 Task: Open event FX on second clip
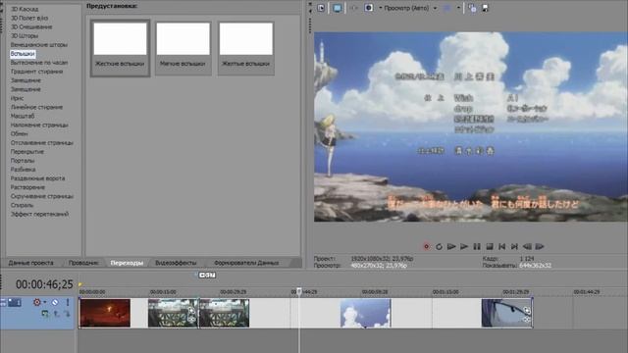pyautogui.click(x=191, y=319)
